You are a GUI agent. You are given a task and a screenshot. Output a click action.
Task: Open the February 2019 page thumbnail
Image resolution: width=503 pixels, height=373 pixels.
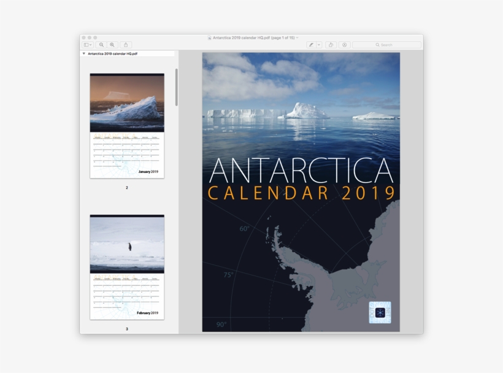[x=127, y=267]
